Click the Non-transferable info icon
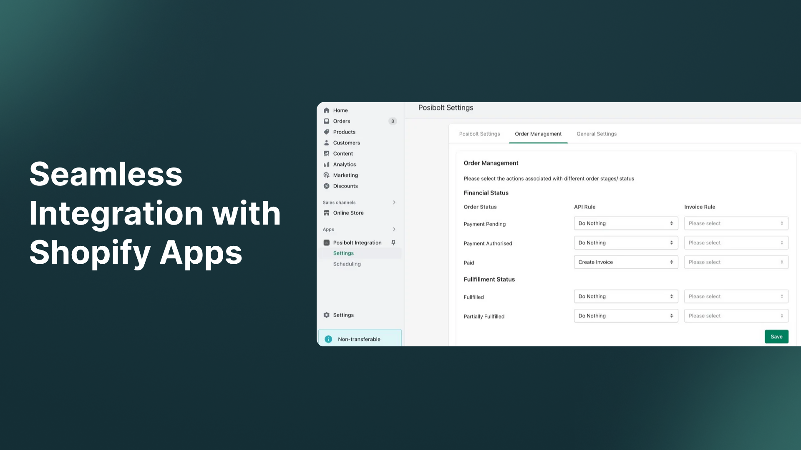 [328, 338]
